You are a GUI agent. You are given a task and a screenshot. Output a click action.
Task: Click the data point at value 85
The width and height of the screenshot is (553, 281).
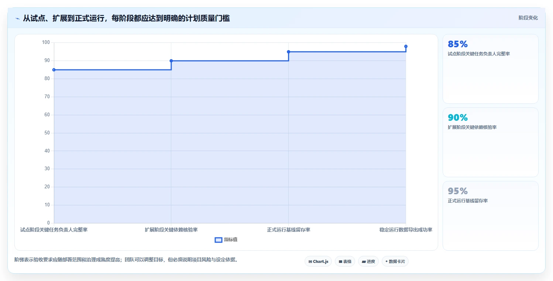(54, 70)
